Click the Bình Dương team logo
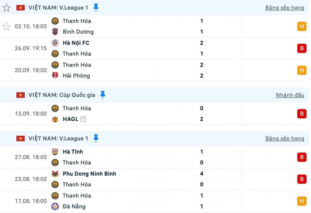 (x=55, y=32)
